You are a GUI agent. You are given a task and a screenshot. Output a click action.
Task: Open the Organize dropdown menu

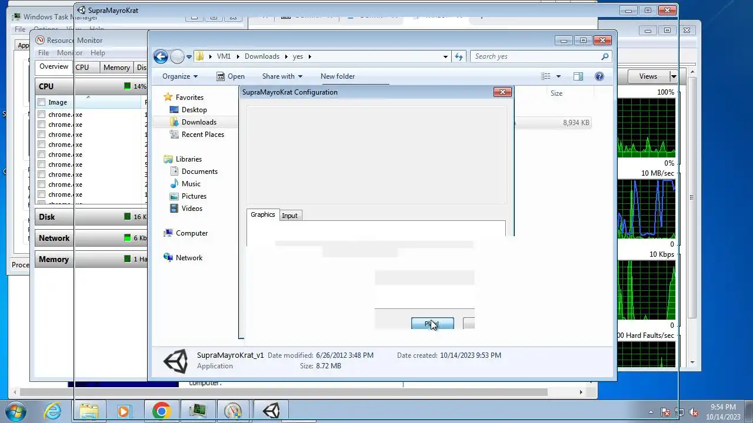[x=180, y=76]
